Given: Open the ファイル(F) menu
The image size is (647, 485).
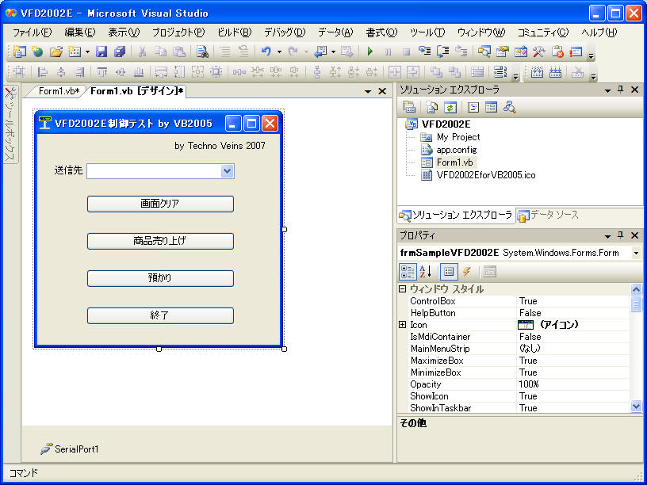Looking at the screenshot, I should tap(33, 32).
